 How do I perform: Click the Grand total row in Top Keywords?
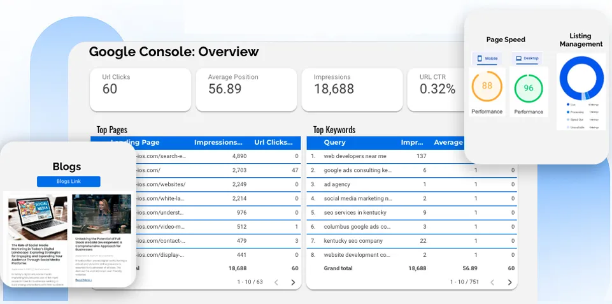412,268
